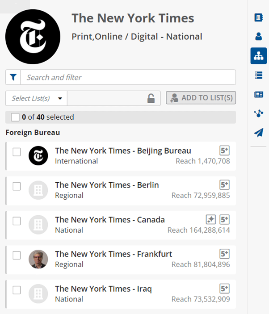The height and width of the screenshot is (314, 269).
Task: Open The New York Times - Frankfurt
Action: [113, 254]
